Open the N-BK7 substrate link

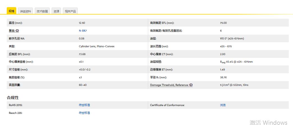(83, 31)
